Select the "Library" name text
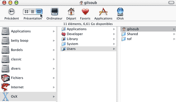The image size is (176, 102). pos(72,39)
